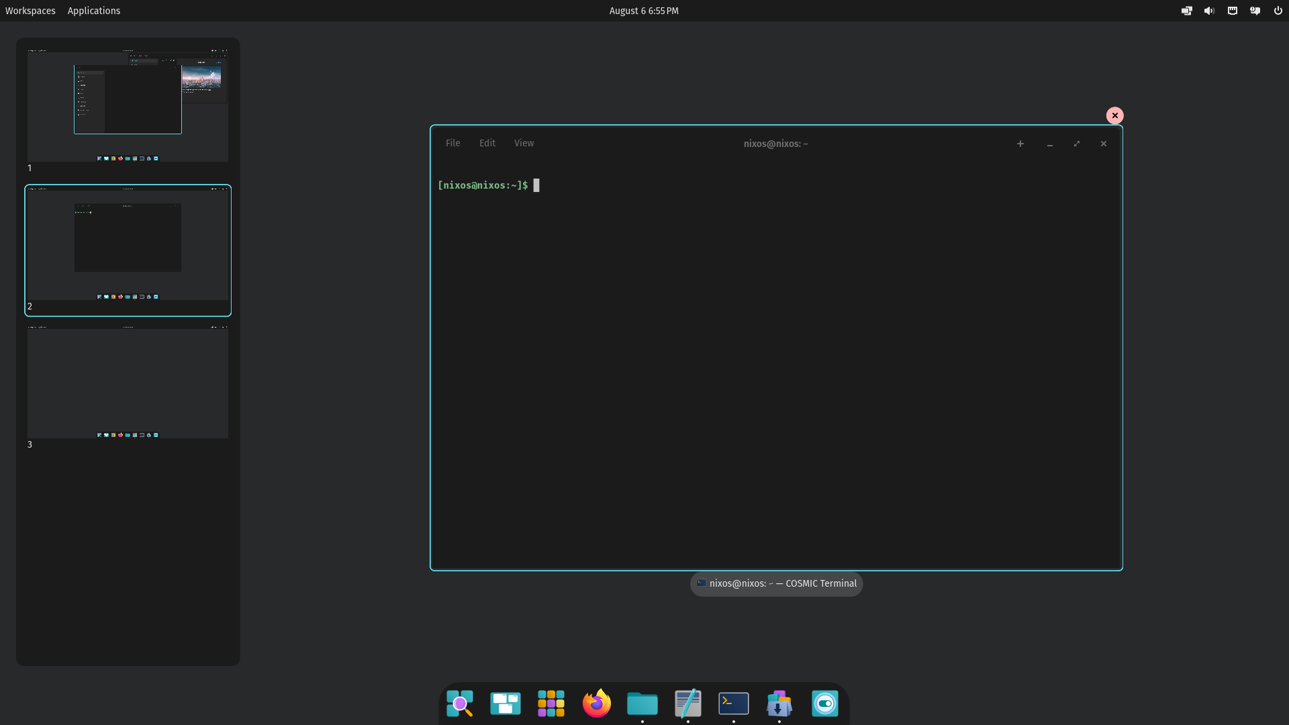Open the Edit menu in terminal
The height and width of the screenshot is (725, 1289).
[x=487, y=143]
